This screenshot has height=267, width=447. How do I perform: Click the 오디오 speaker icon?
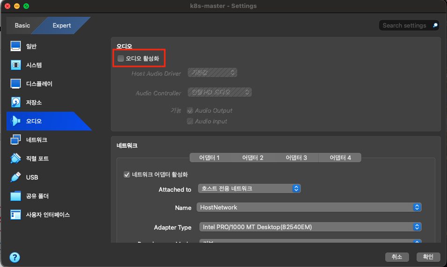pos(15,121)
